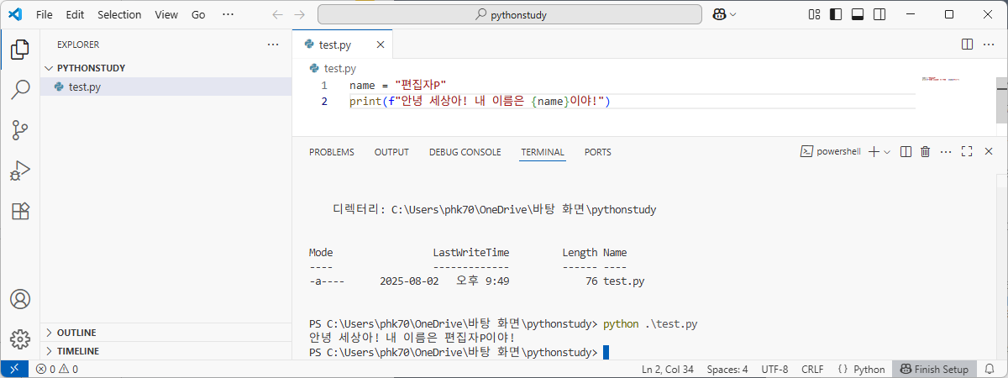Open terminal panel More Actions ellipsis
Screen dimensions: 1008x378
click(x=947, y=152)
